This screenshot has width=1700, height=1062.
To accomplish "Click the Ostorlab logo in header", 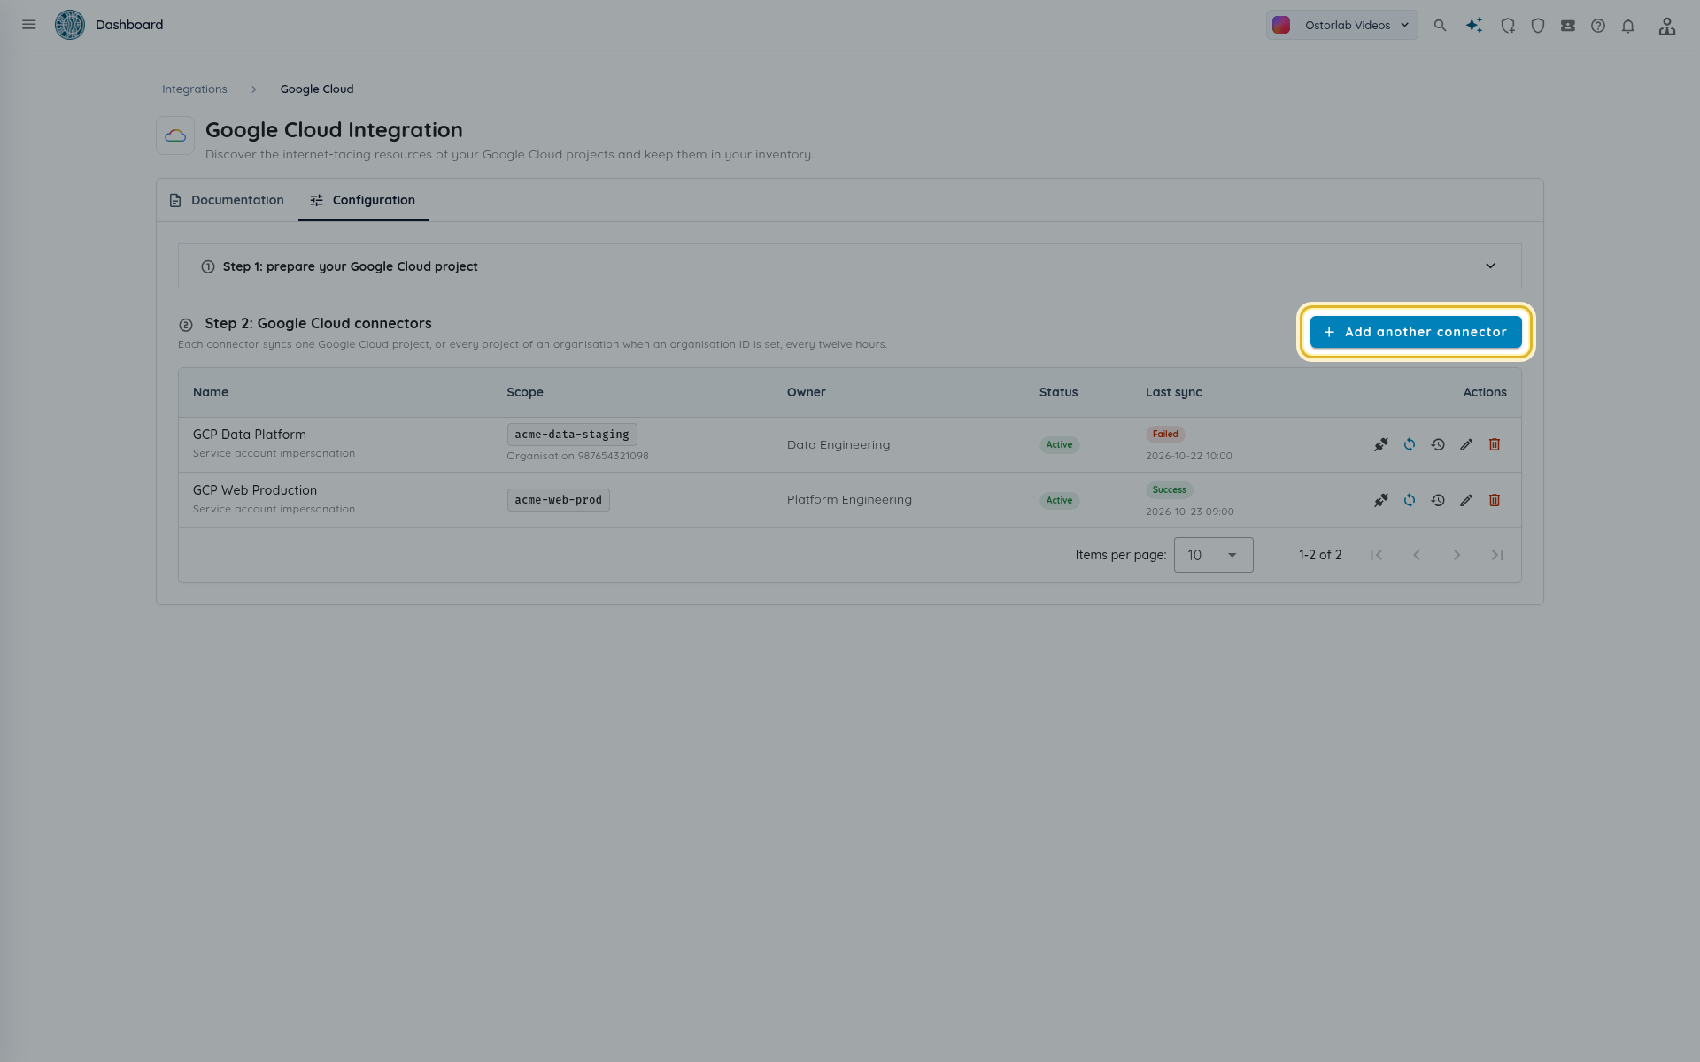I will pyautogui.click(x=70, y=25).
